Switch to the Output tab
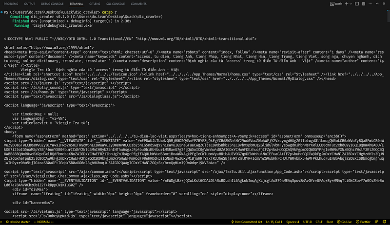Viewport: 390px width, 225px height. point(29,4)
